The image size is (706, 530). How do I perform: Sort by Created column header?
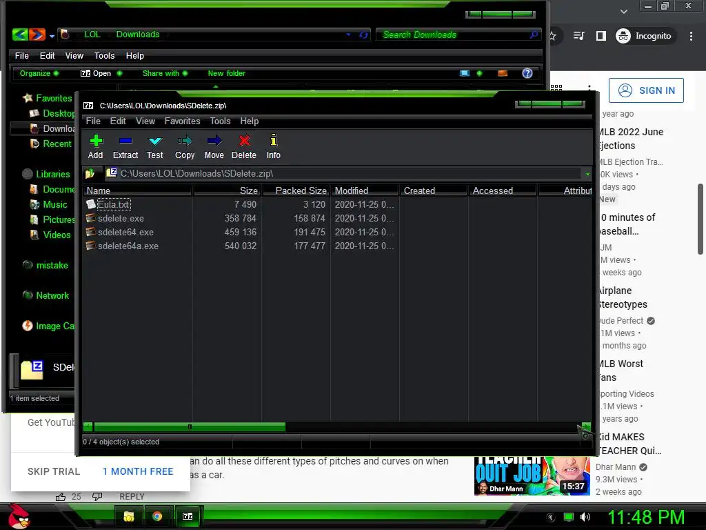434,190
